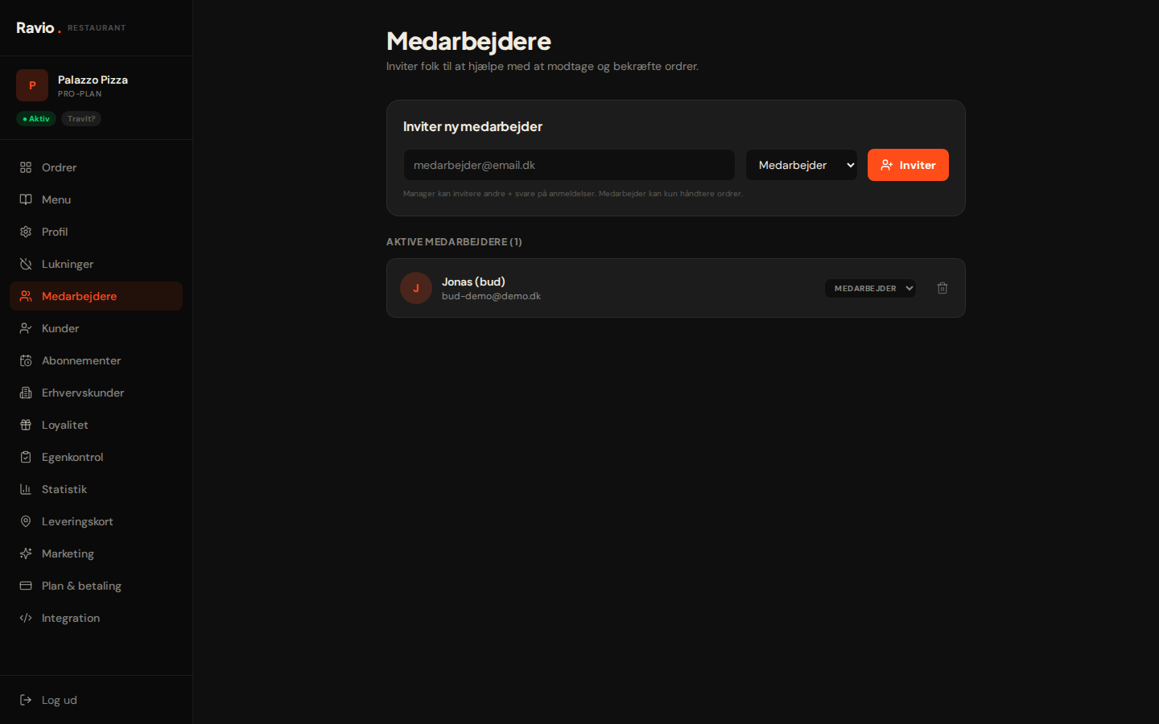Navigate to Loyalitet
The width and height of the screenshot is (1159, 724).
[96, 425]
